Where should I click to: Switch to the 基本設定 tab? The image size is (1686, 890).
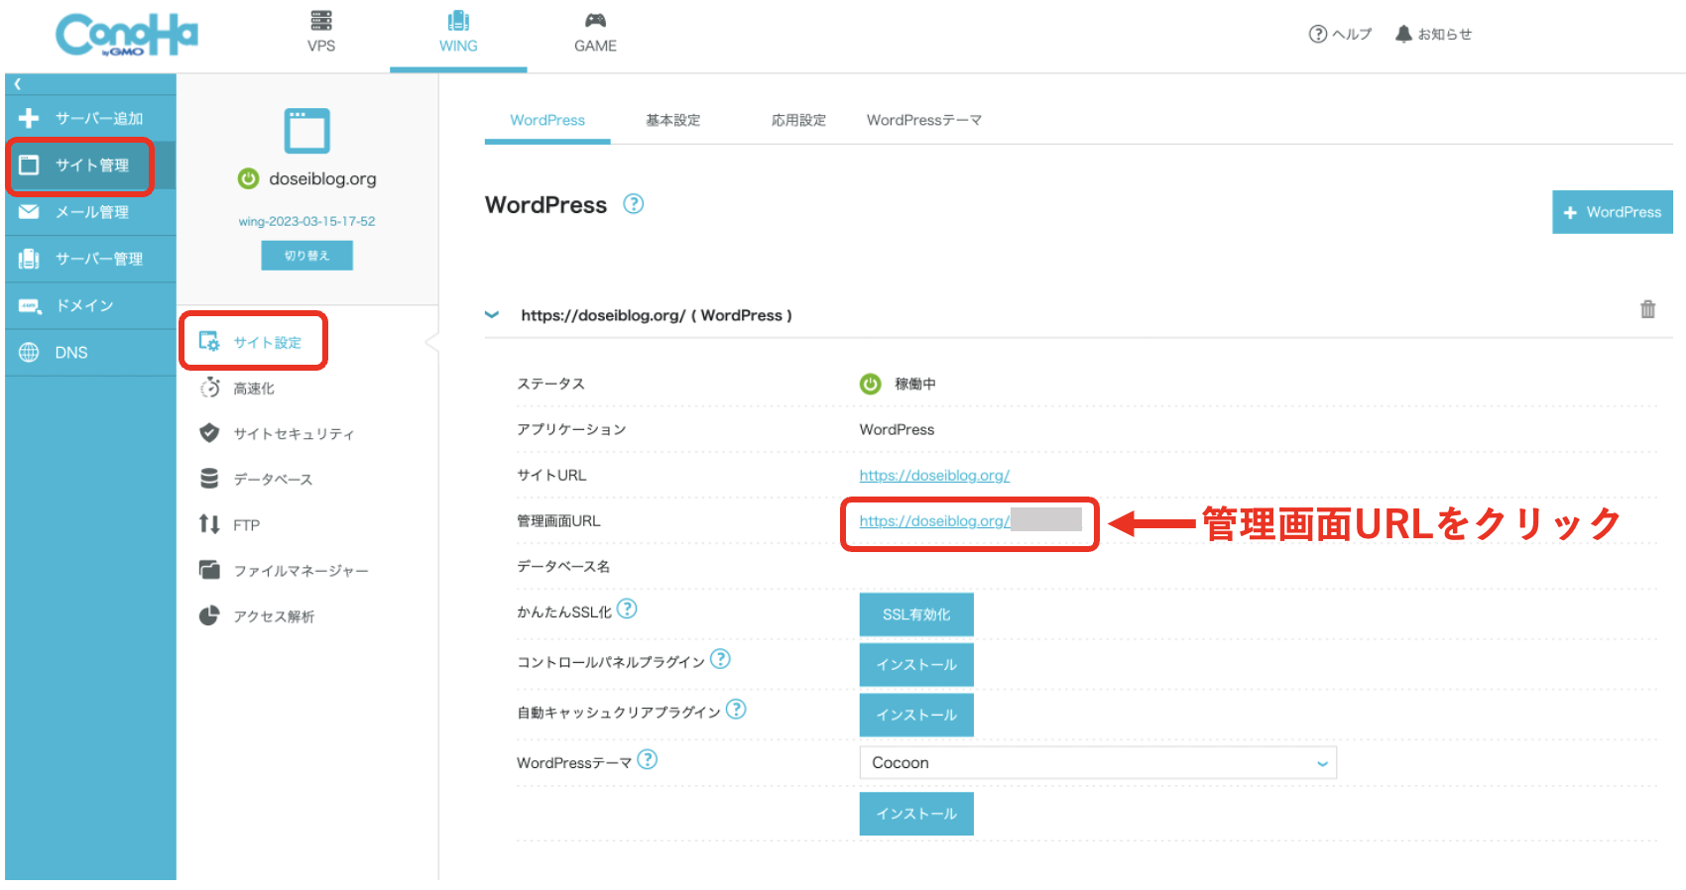click(x=672, y=120)
